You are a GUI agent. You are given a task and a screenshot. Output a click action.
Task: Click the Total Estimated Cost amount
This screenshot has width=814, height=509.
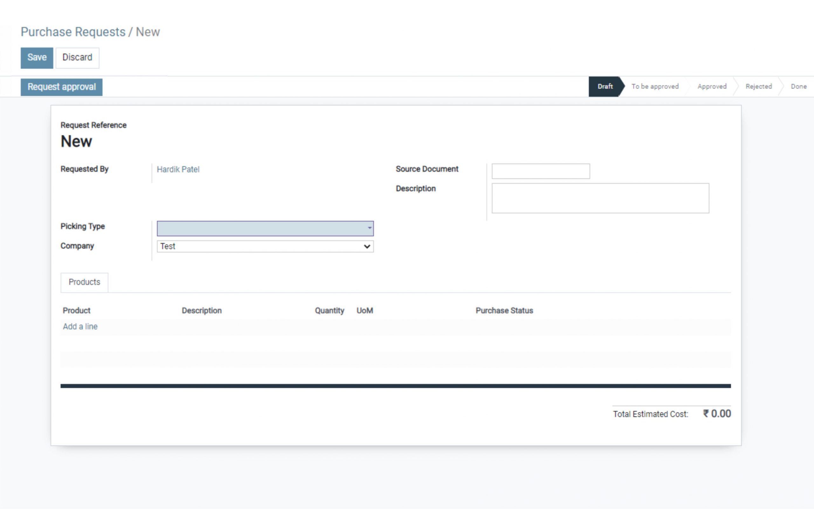pos(717,413)
